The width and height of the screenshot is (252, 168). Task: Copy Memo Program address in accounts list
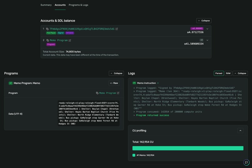48,40
